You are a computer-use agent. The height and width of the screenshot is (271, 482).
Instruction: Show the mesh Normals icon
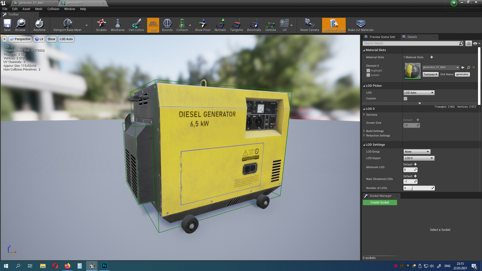(220, 25)
